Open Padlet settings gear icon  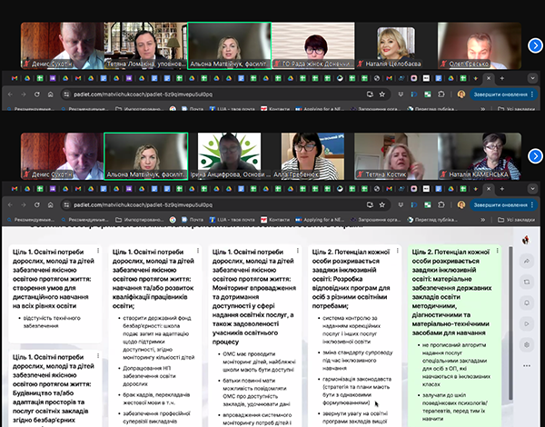[x=527, y=344]
